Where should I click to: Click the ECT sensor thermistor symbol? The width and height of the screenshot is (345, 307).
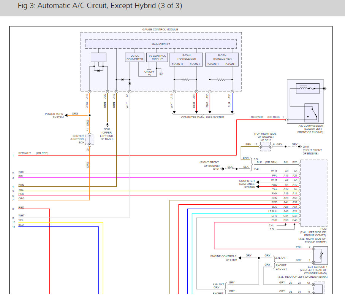321,256
